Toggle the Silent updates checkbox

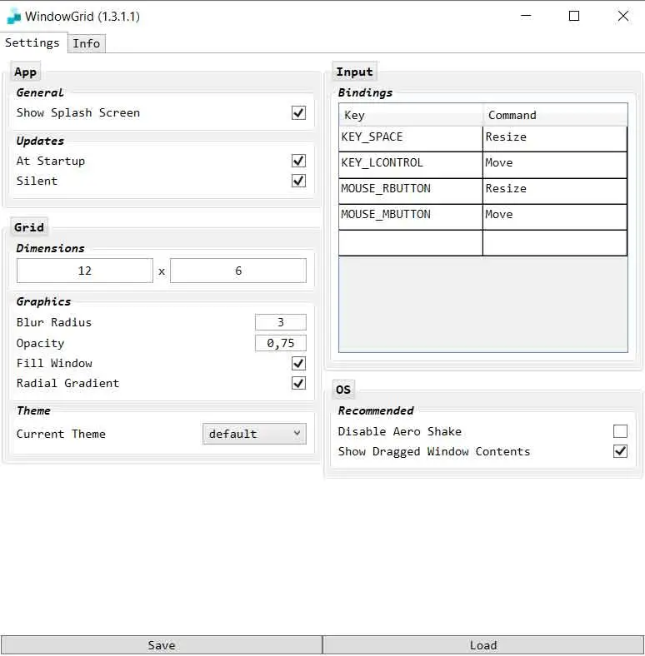pos(298,181)
